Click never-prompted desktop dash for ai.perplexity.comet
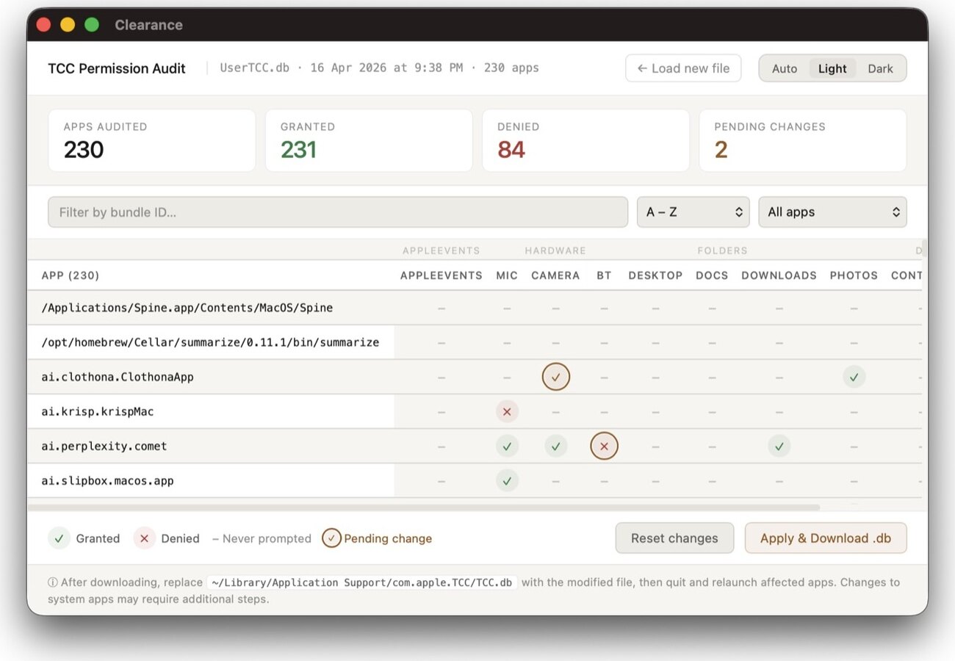 pos(655,446)
